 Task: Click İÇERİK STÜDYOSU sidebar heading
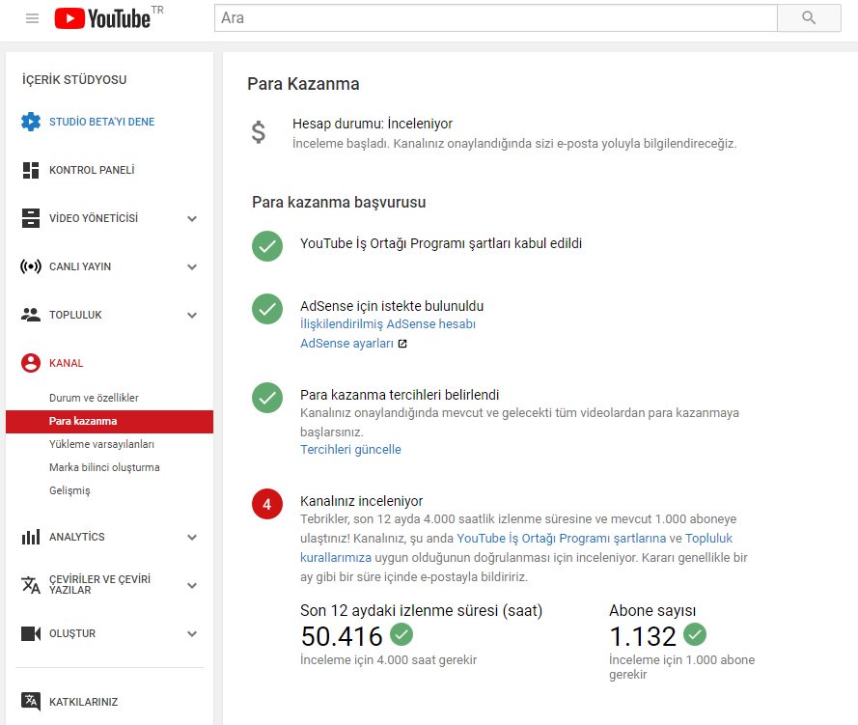pos(74,80)
